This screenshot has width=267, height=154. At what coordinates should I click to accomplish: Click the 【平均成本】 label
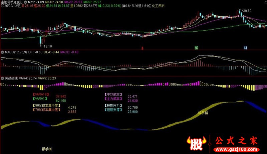pos(113,94)
